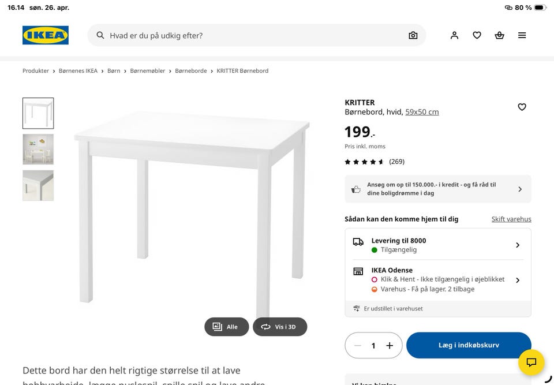The image size is (554, 385).
Task: Decrease quantity with minus button
Action: tap(358, 345)
